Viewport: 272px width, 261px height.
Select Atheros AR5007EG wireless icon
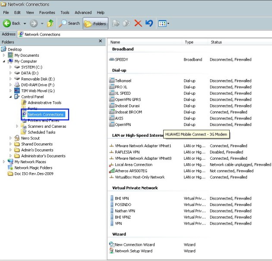[111, 171]
